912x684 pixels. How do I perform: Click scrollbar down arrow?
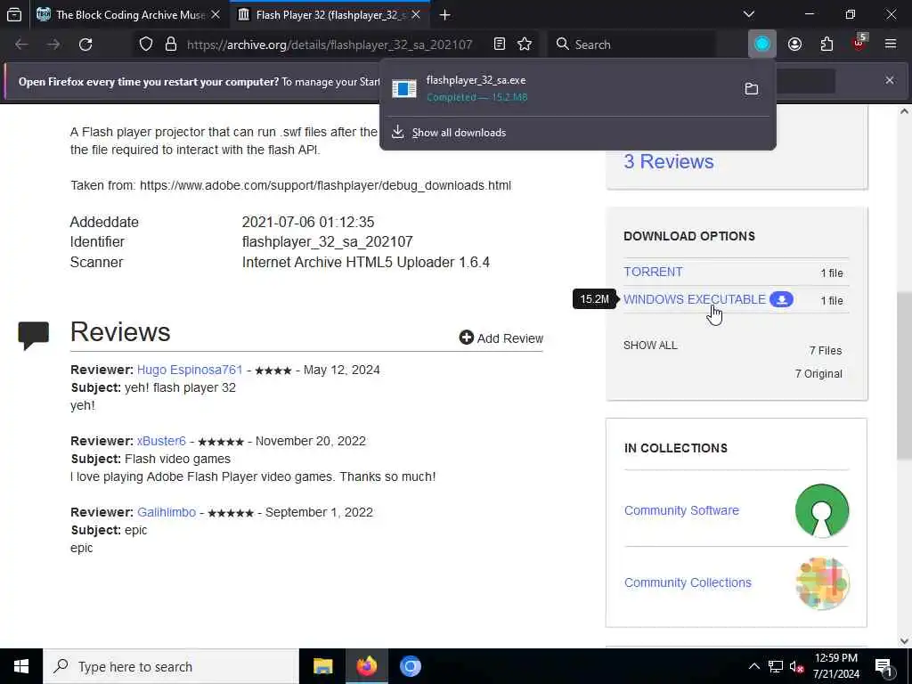click(x=905, y=641)
